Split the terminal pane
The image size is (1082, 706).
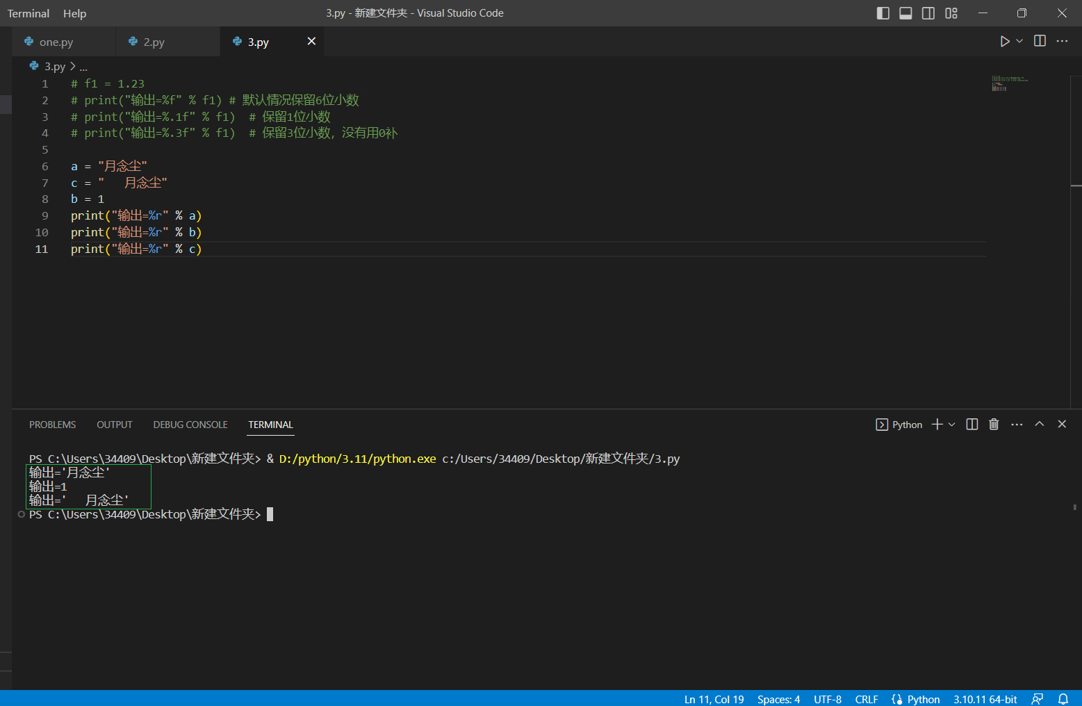972,425
